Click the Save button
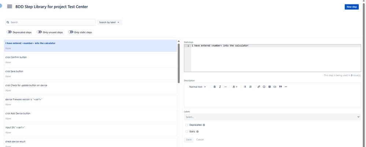The height and width of the screenshot is (147, 366). click(189, 140)
